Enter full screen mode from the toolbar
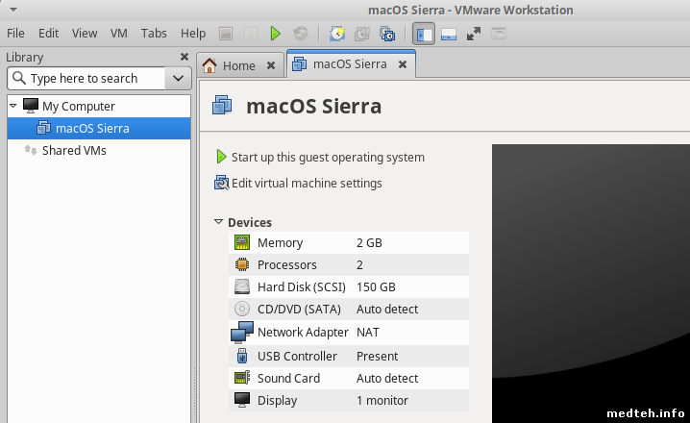 474,34
